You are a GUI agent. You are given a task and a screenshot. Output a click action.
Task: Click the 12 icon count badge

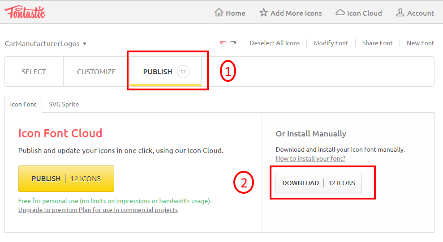click(x=183, y=72)
